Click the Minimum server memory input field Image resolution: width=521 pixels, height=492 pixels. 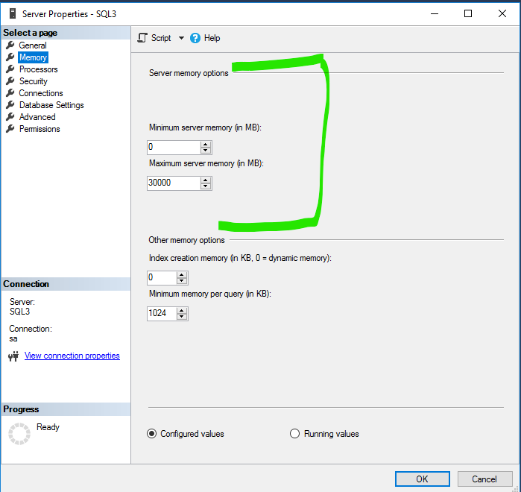(173, 148)
